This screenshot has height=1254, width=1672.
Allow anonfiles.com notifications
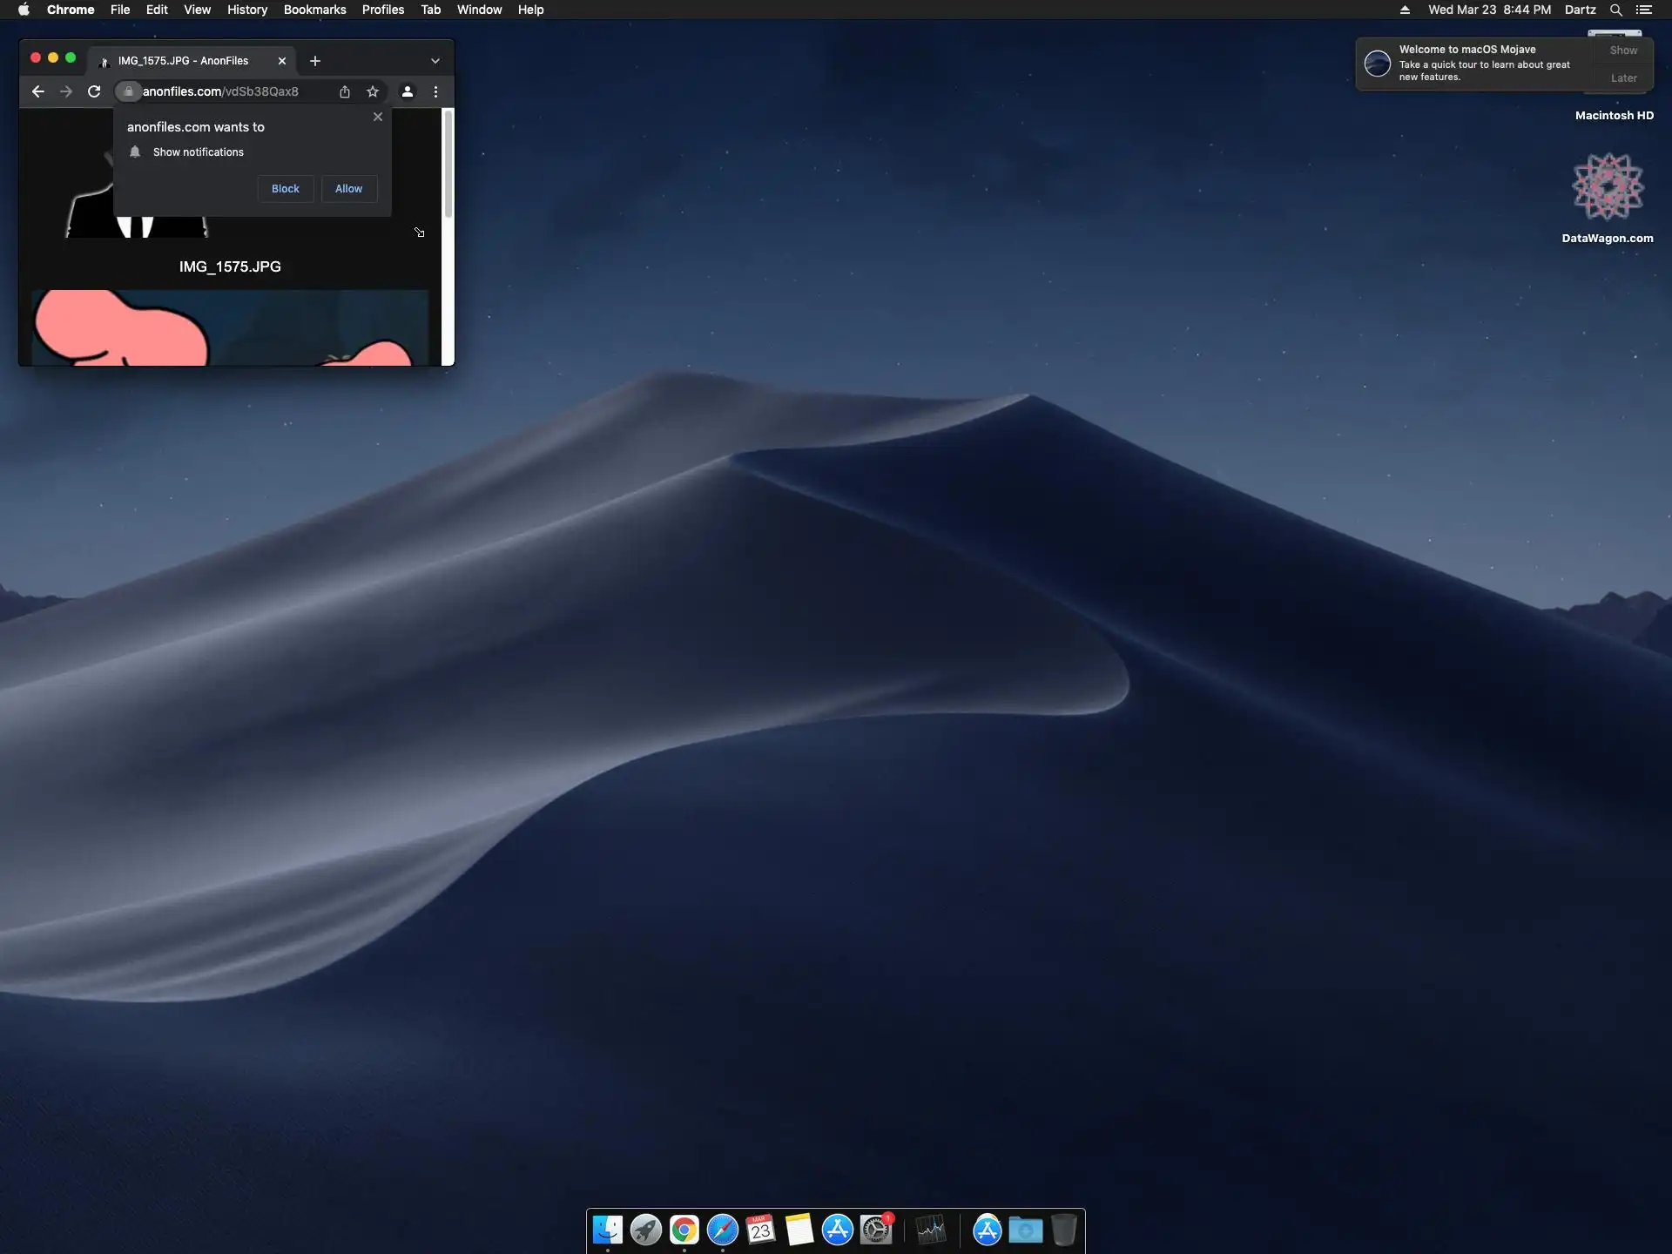348,189
